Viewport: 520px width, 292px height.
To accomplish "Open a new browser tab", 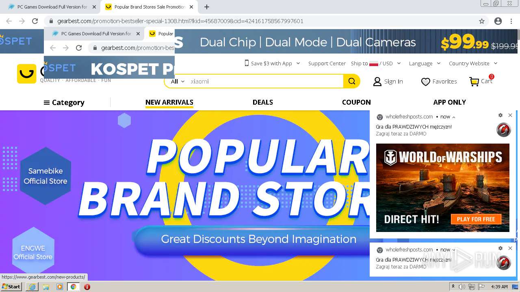I will [x=207, y=7].
